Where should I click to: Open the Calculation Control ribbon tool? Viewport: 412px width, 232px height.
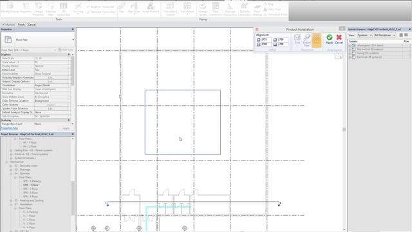point(171,9)
